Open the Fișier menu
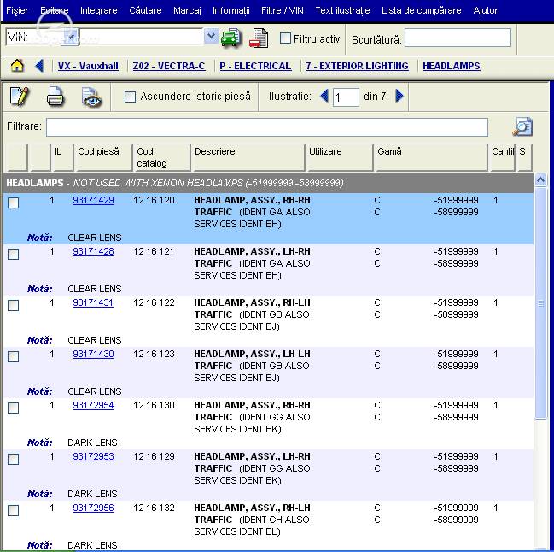The width and height of the screenshot is (554, 552). coord(17,10)
